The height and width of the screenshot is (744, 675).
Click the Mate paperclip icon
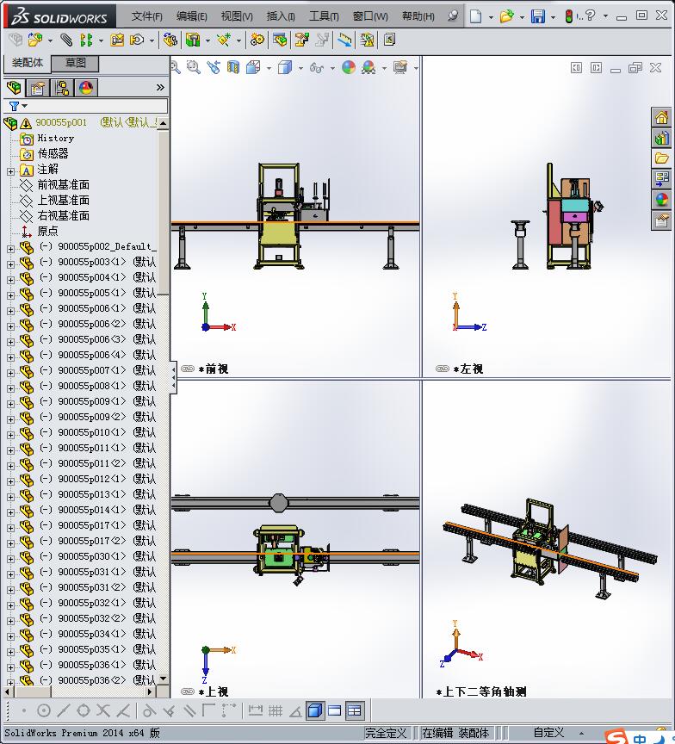click(x=66, y=40)
